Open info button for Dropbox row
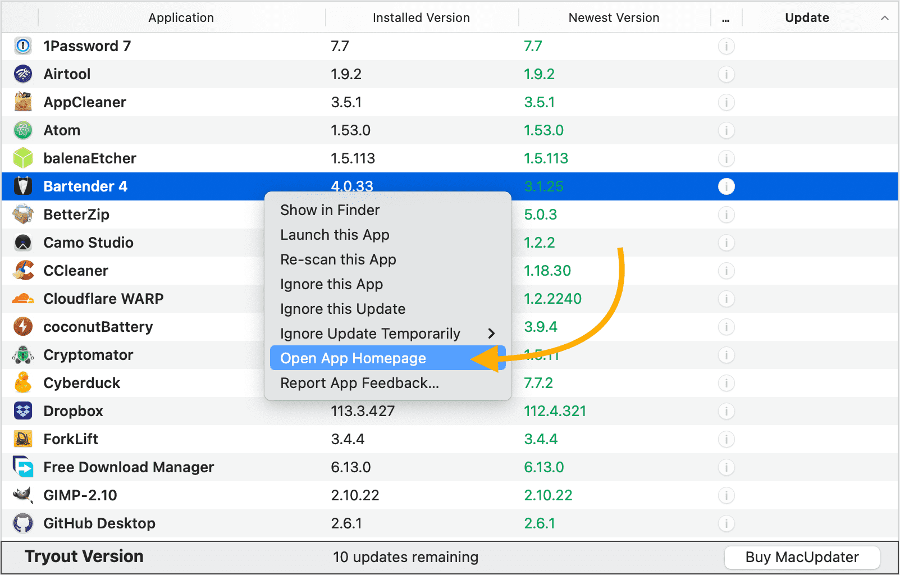 [727, 411]
